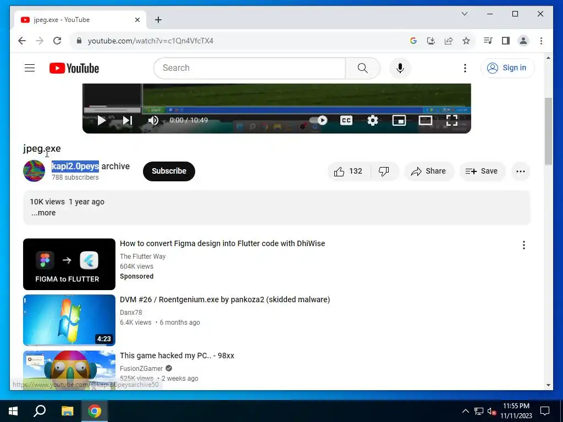563x422 pixels.
Task: Open Chrome three-dot menu
Action: pyautogui.click(x=541, y=41)
